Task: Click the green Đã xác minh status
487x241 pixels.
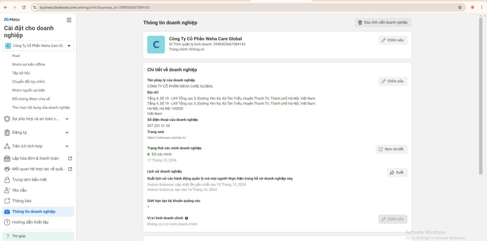Action: click(x=159, y=154)
